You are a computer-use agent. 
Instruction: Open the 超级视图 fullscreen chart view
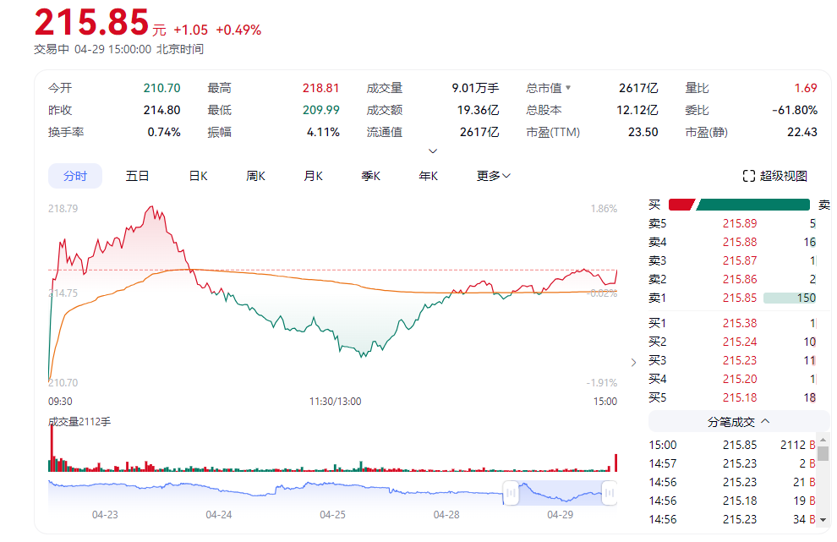point(774,176)
